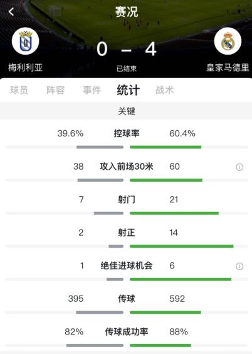
Task: Switch to the 阵容 tab
Action: [x=56, y=90]
